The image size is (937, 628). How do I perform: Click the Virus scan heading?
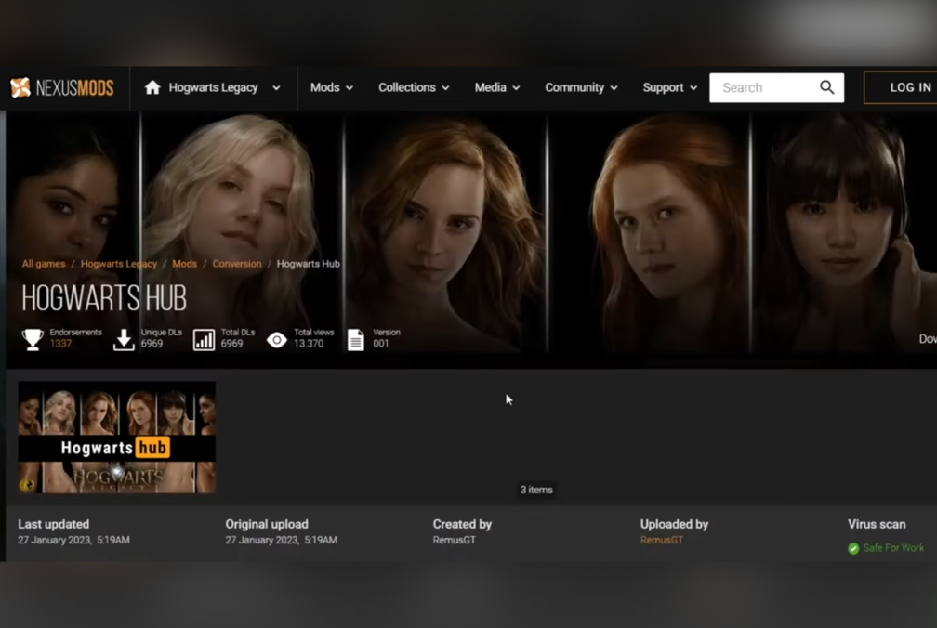pyautogui.click(x=877, y=524)
